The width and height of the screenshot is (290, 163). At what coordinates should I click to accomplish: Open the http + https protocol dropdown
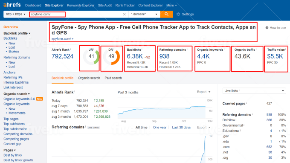click(x=16, y=14)
